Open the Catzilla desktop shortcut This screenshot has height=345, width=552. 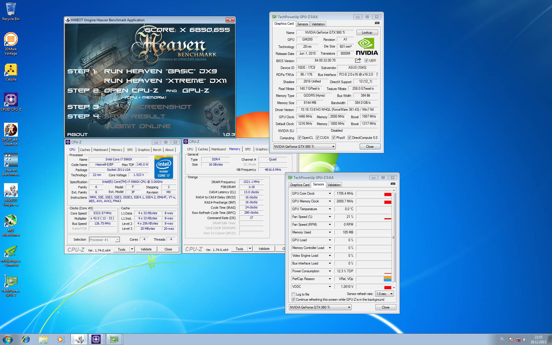coord(11,72)
